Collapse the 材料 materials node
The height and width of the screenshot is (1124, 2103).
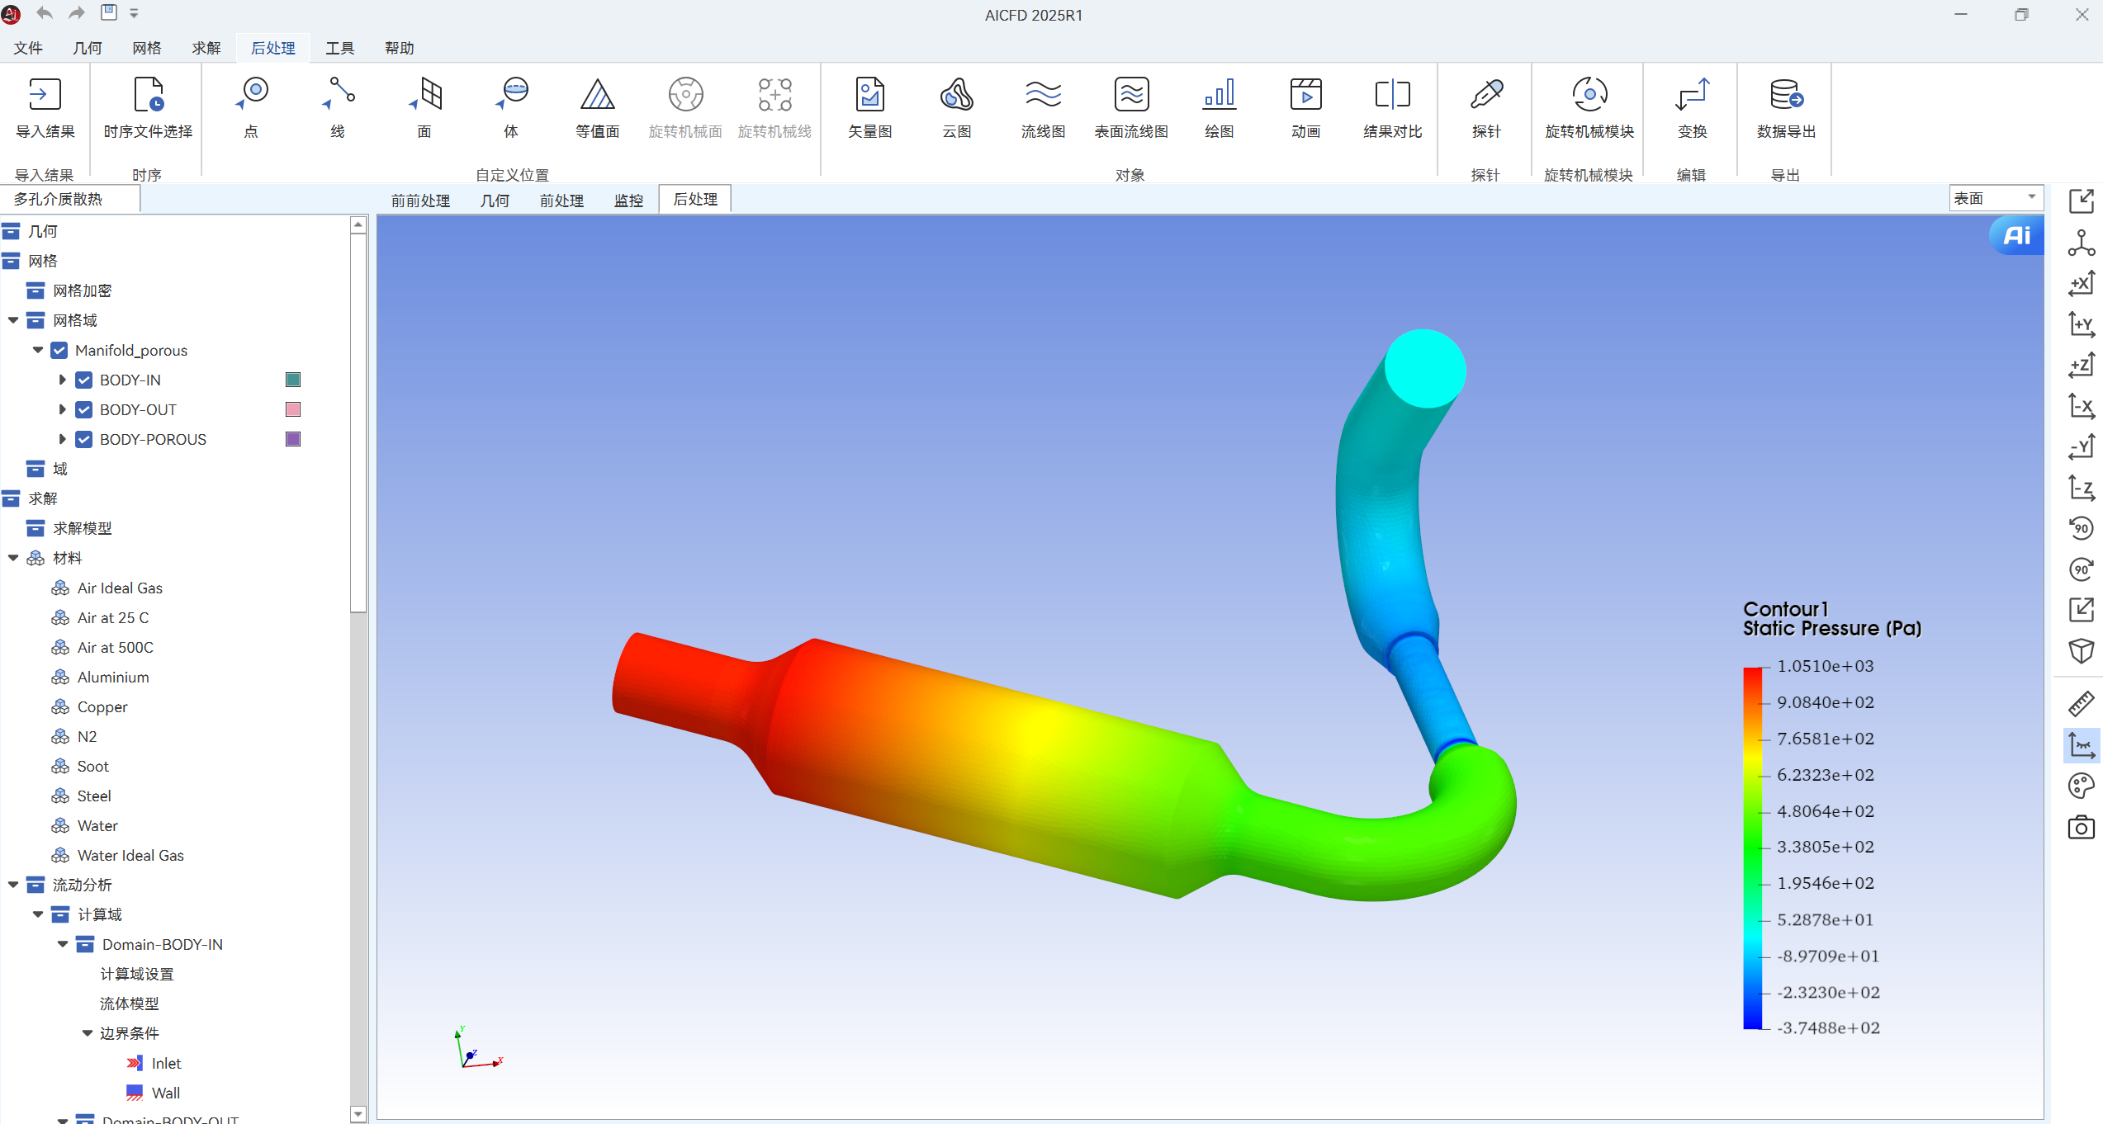13,558
